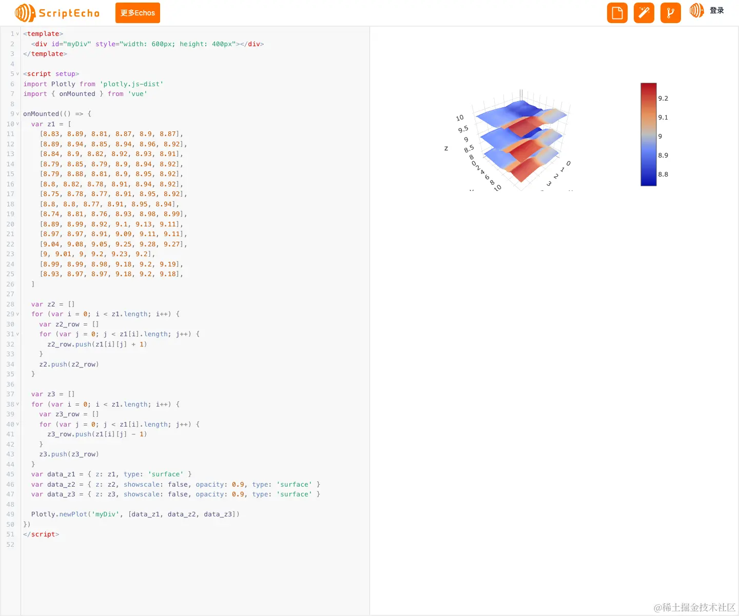The height and width of the screenshot is (616, 739).
Task: Click the fork branch icon button
Action: click(x=671, y=13)
